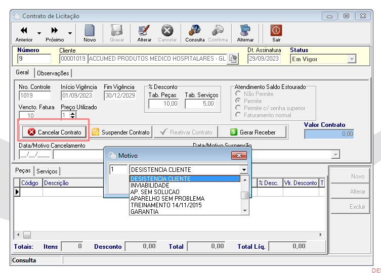Click the grid scroll left arrow
The width and height of the screenshot is (381, 273).
pyautogui.click(x=18, y=235)
